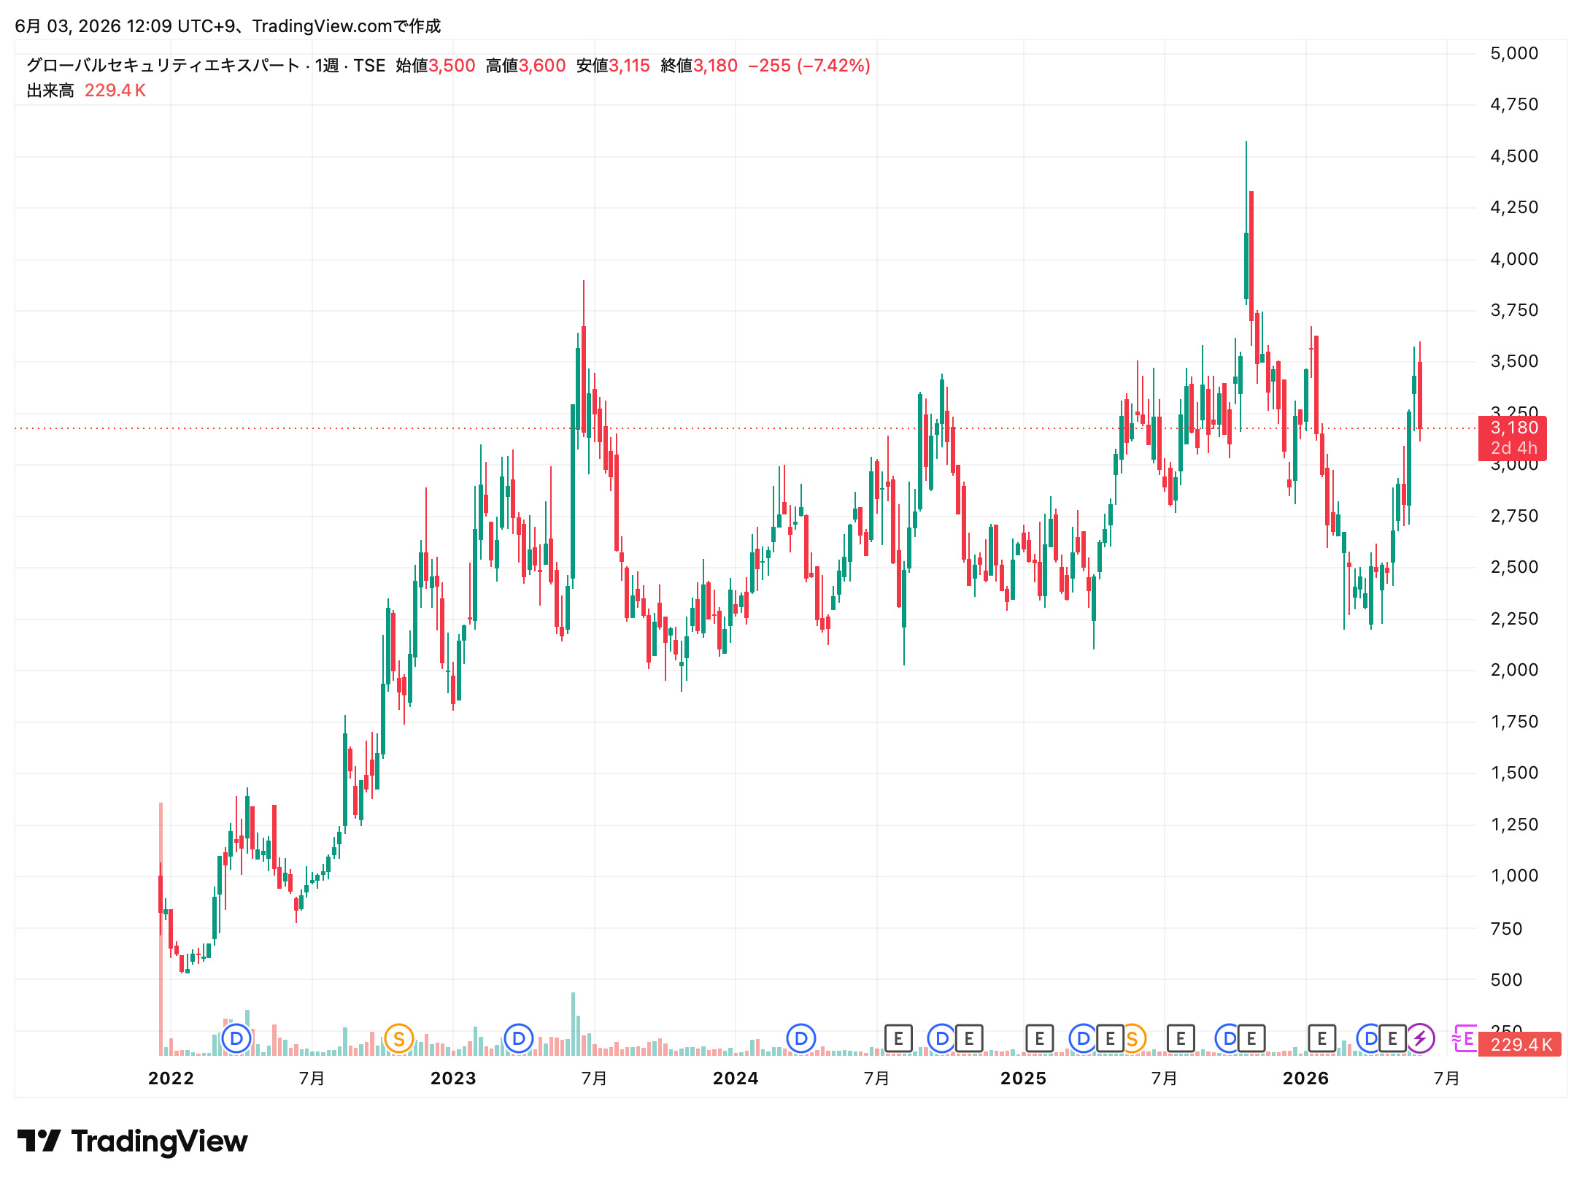The width and height of the screenshot is (1582, 1185).
Task: Click the 2024 label on the time axis
Action: [x=736, y=1078]
